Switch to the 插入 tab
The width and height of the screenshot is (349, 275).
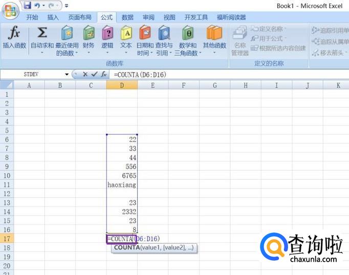53,17
